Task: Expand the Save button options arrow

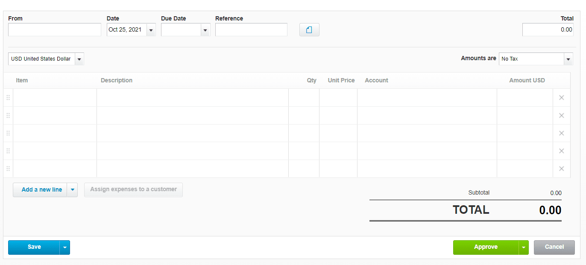Action: click(64, 247)
